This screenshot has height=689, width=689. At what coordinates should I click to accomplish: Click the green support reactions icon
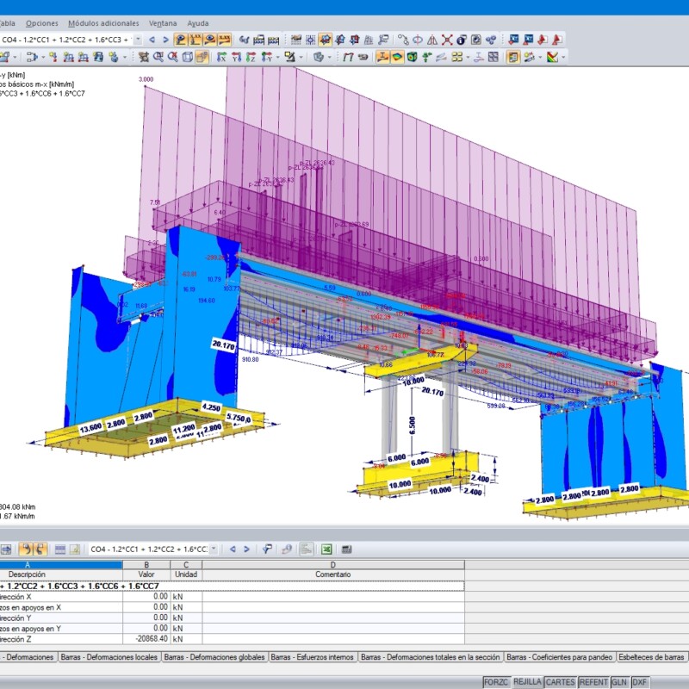tap(426, 57)
